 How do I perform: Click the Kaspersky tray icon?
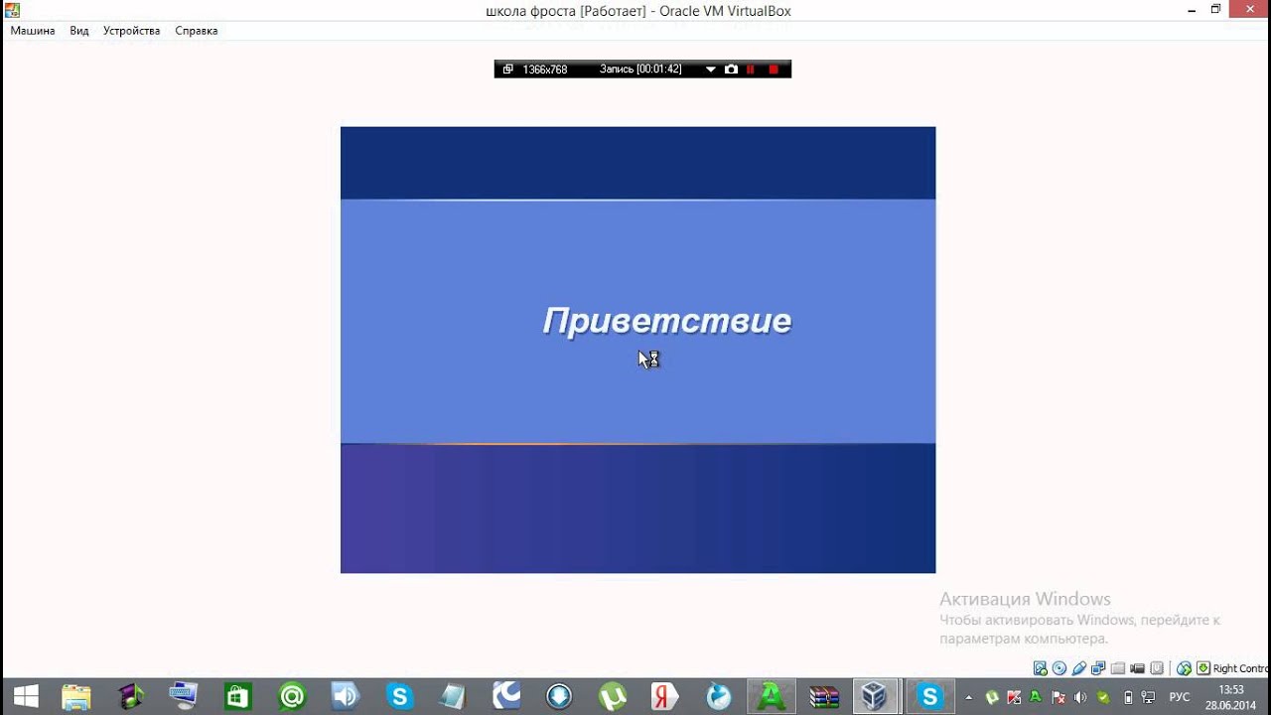pos(1014,697)
